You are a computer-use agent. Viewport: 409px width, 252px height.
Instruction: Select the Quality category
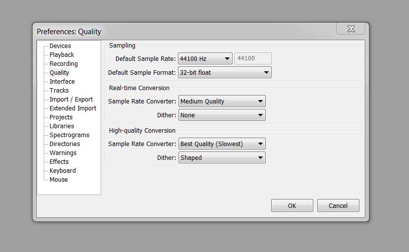[59, 72]
